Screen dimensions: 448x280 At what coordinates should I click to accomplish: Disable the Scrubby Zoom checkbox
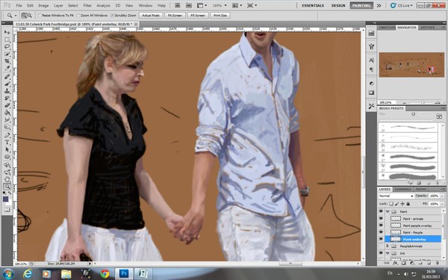112,16
